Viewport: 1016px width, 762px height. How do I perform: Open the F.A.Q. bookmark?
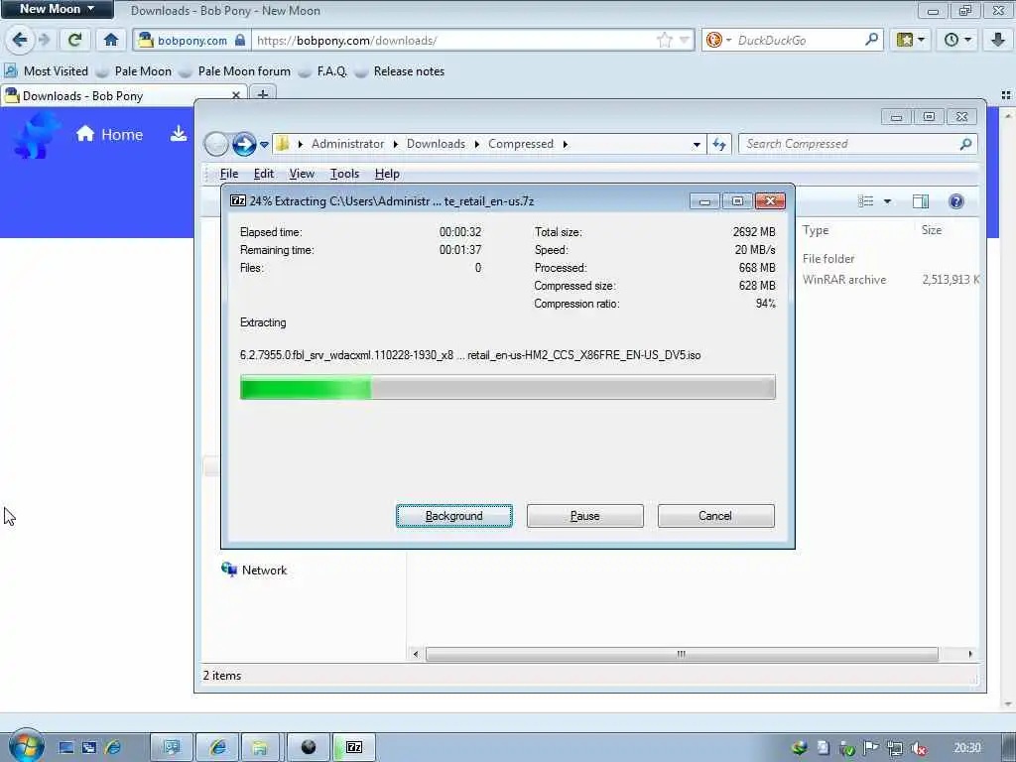(323, 71)
